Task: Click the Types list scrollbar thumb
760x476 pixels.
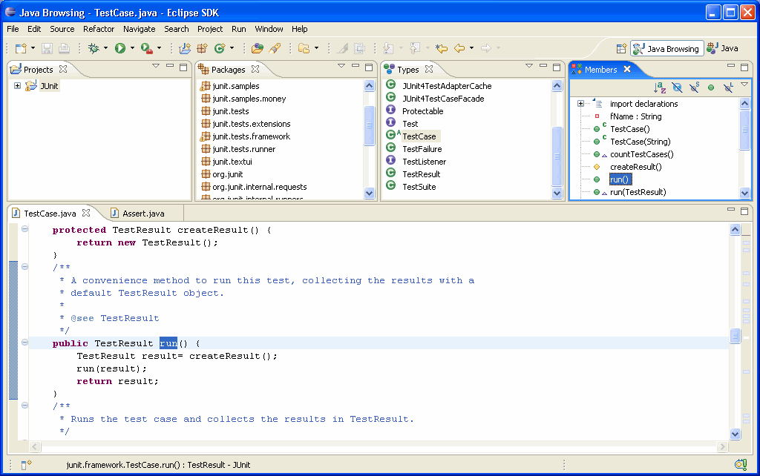Action: [x=557, y=156]
